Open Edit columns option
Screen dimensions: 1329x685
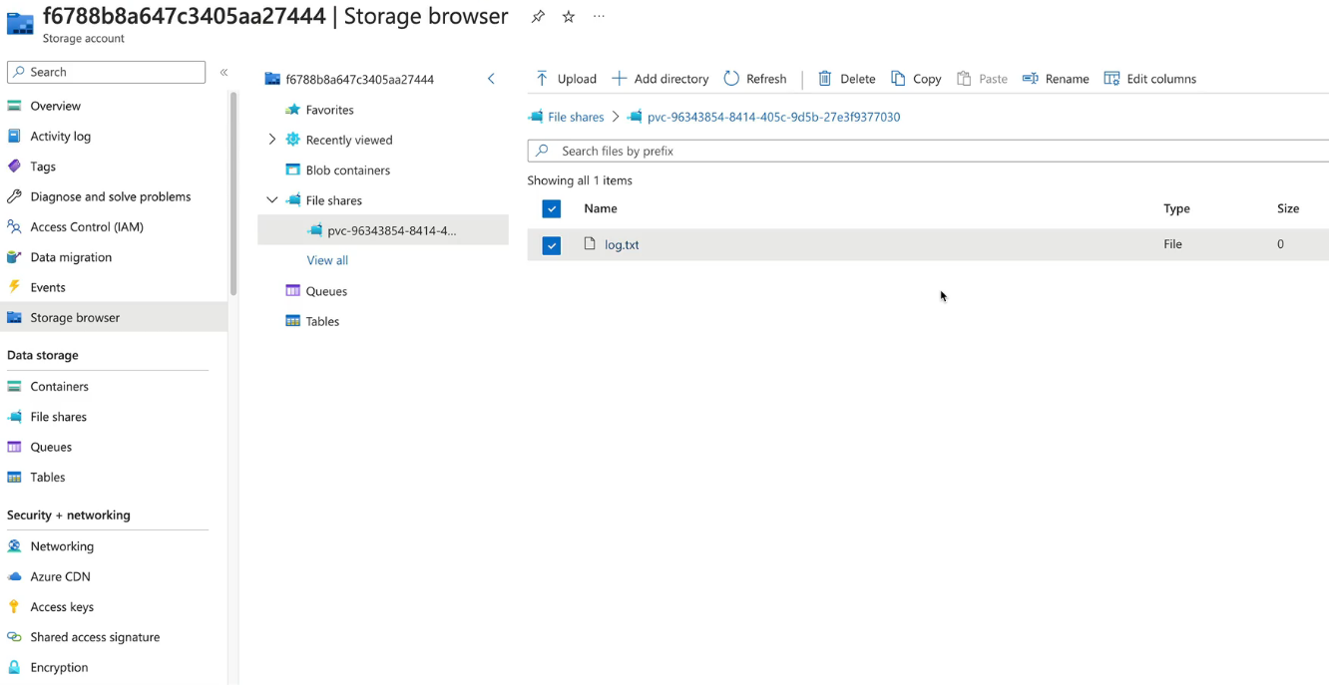click(1149, 79)
